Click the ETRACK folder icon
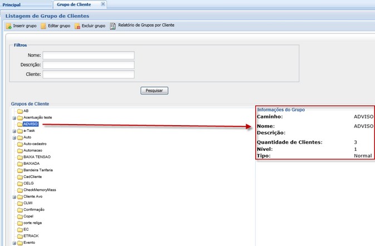This screenshot has height=246, width=375. [20, 236]
